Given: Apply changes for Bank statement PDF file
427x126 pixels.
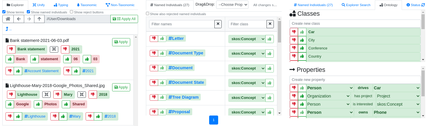Looking at the screenshot, I should [x=121, y=42].
